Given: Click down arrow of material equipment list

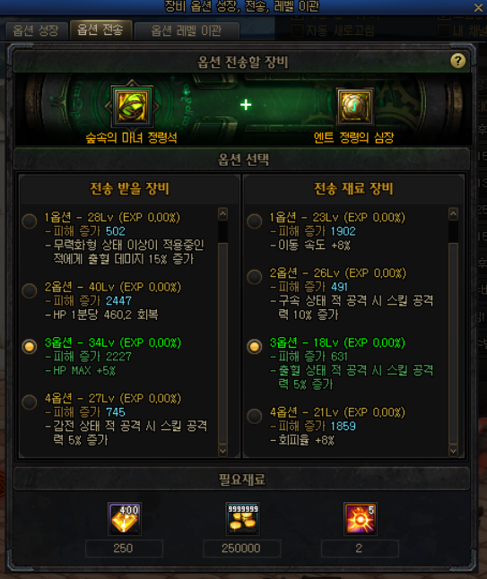Looking at the screenshot, I should coord(453,451).
